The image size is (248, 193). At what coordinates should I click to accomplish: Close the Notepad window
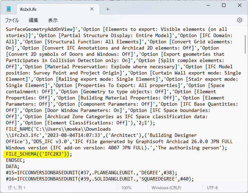point(239,6)
